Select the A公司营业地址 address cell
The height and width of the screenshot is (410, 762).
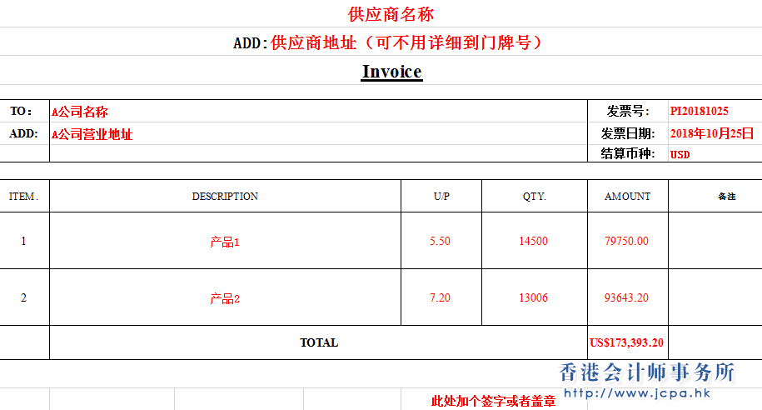92,134
